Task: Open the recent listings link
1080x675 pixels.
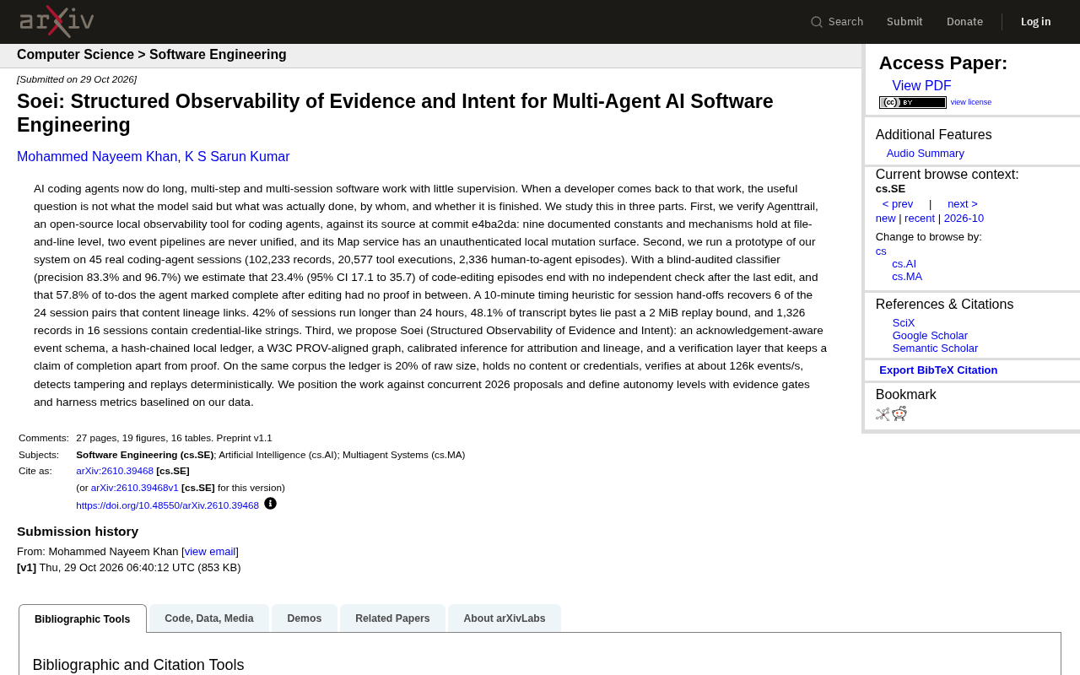Action: coord(920,219)
